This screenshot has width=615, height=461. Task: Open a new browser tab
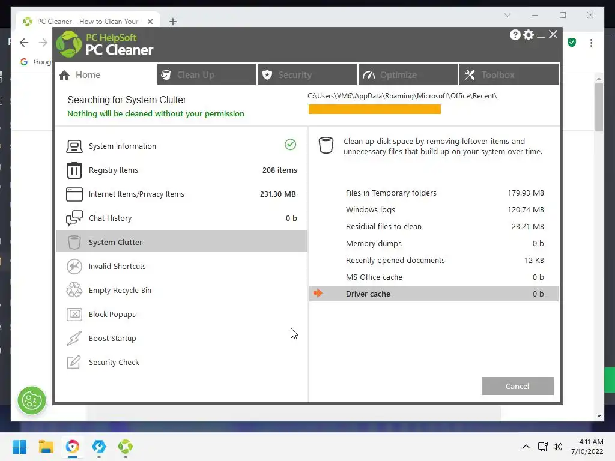click(x=173, y=22)
